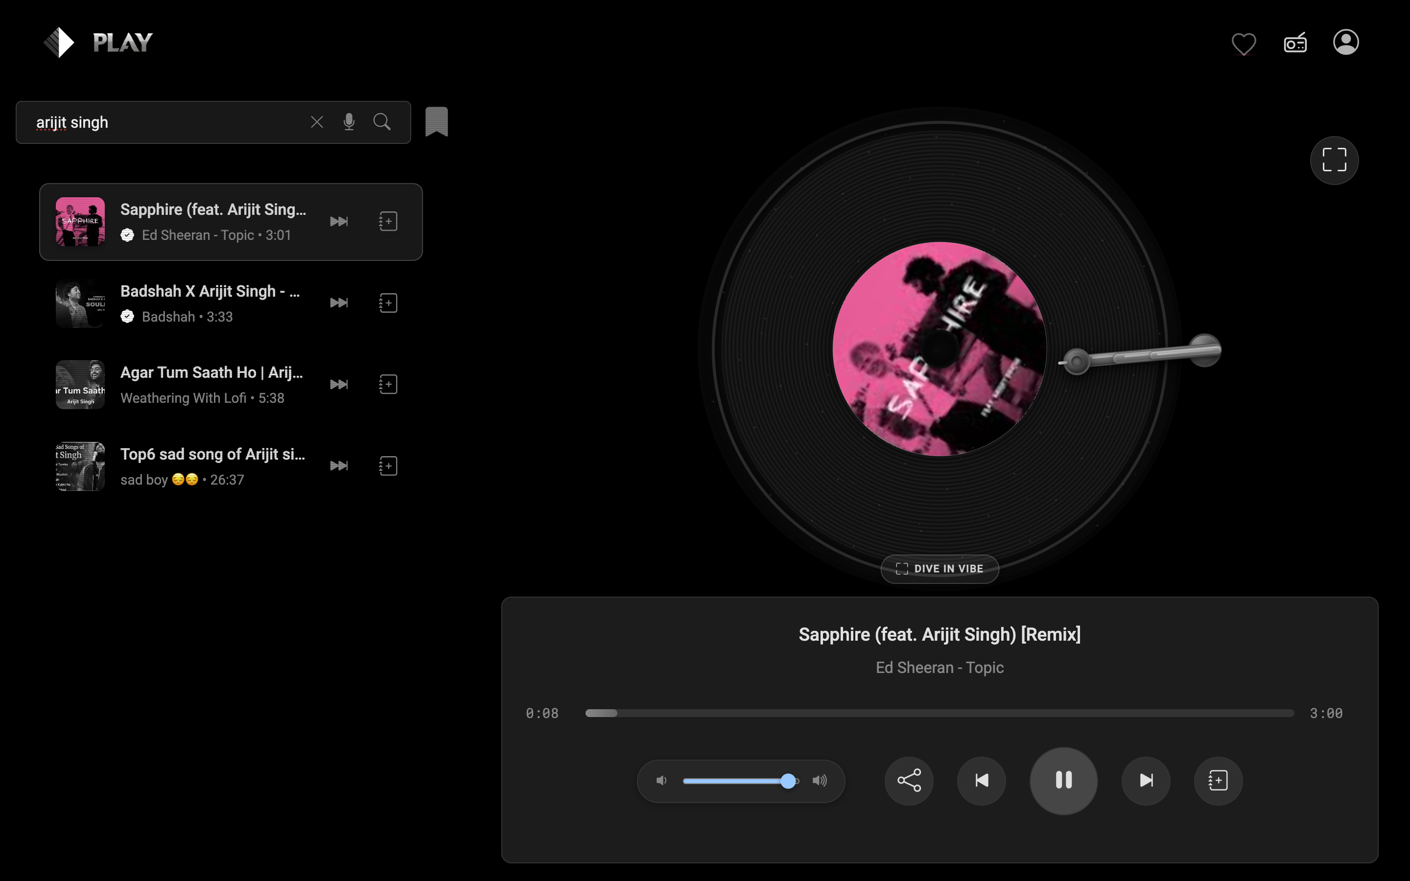Clear the search field with the X
The width and height of the screenshot is (1410, 881).
(x=317, y=122)
